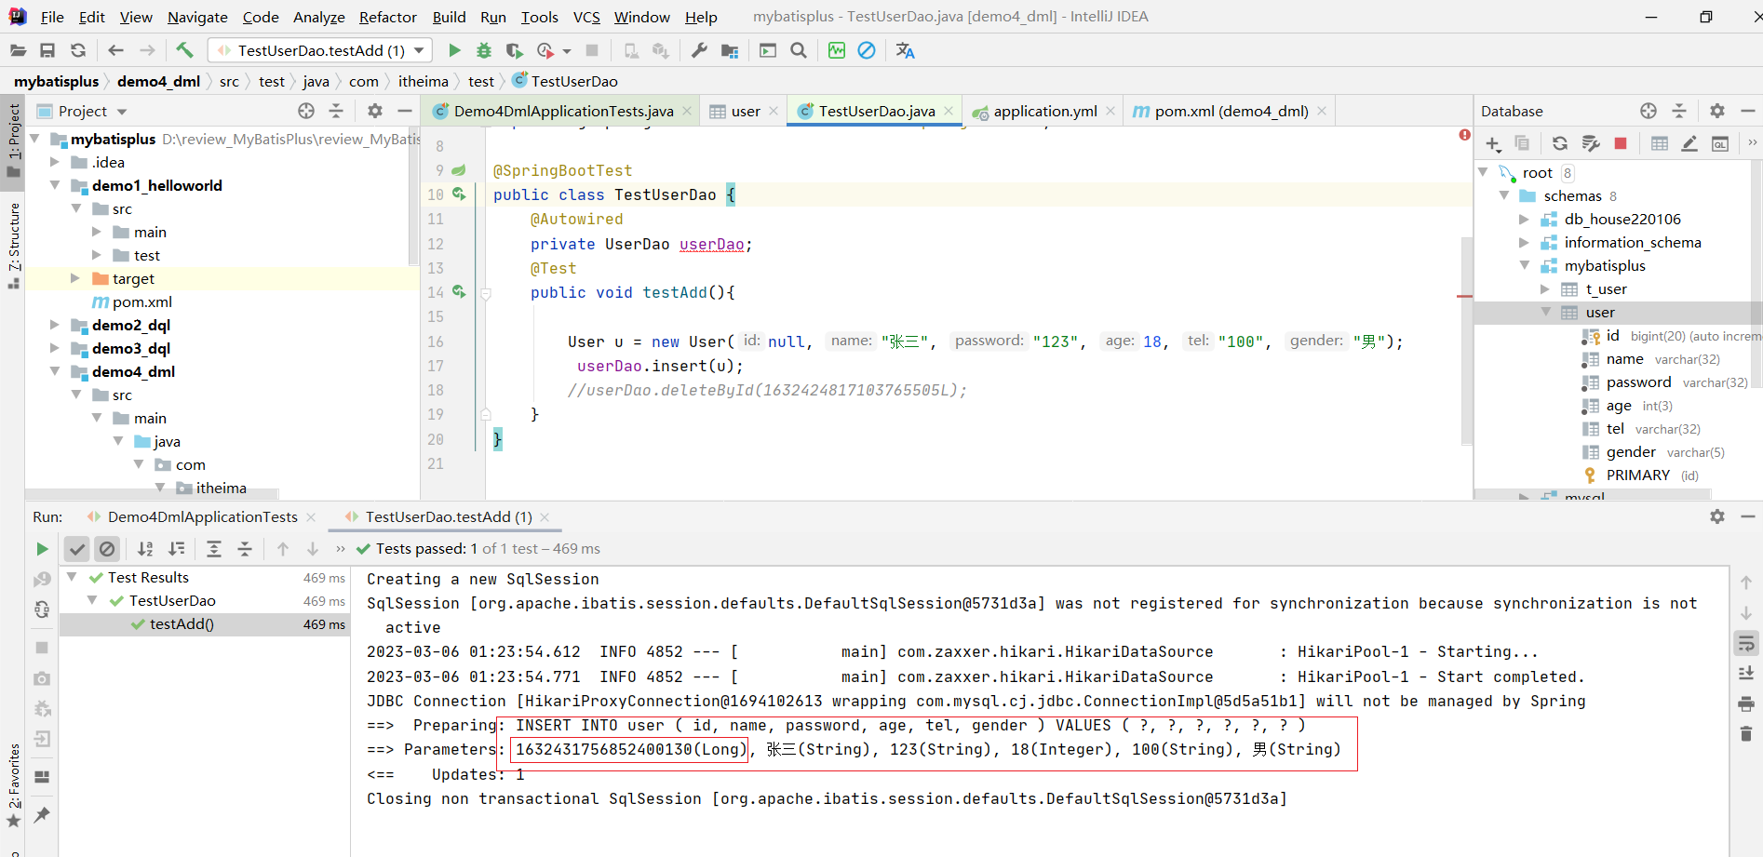Open the Database panel gear settings
Viewport: 1763px width, 857px height.
1717,111
